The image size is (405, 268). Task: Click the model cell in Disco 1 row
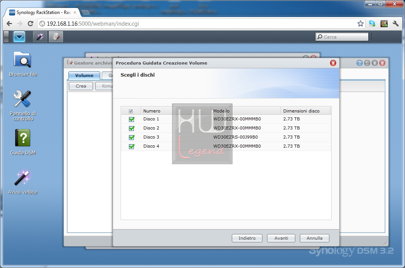click(x=237, y=119)
